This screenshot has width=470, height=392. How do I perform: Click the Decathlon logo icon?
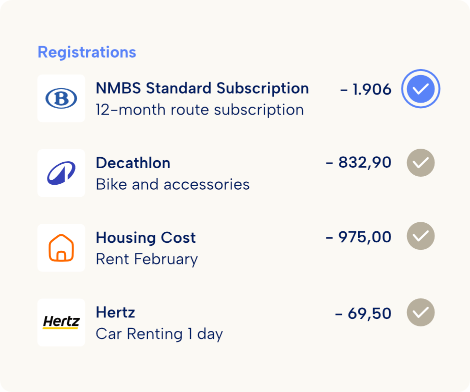click(x=61, y=173)
